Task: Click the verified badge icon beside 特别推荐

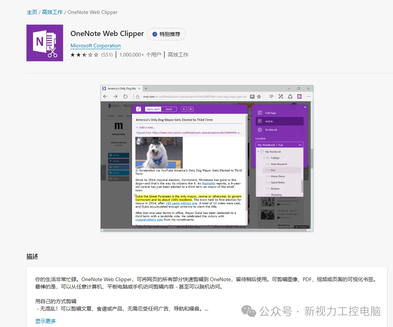Action: coord(154,34)
